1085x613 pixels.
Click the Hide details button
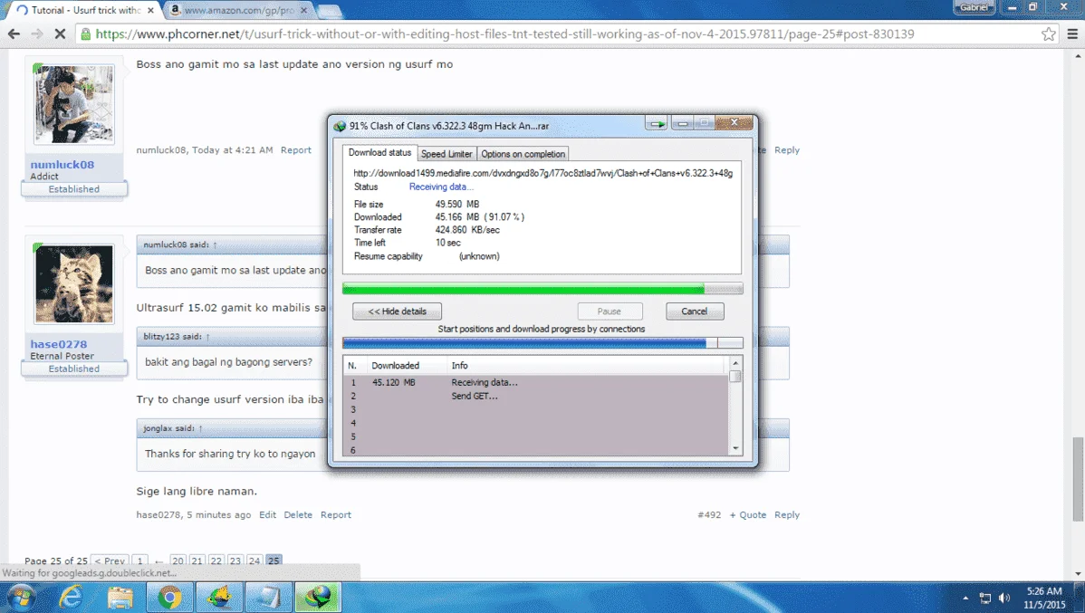point(397,311)
